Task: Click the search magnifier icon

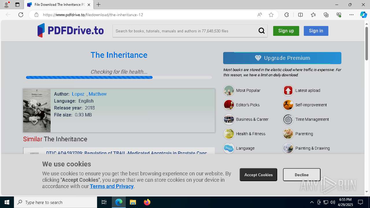Action: click(x=262, y=31)
